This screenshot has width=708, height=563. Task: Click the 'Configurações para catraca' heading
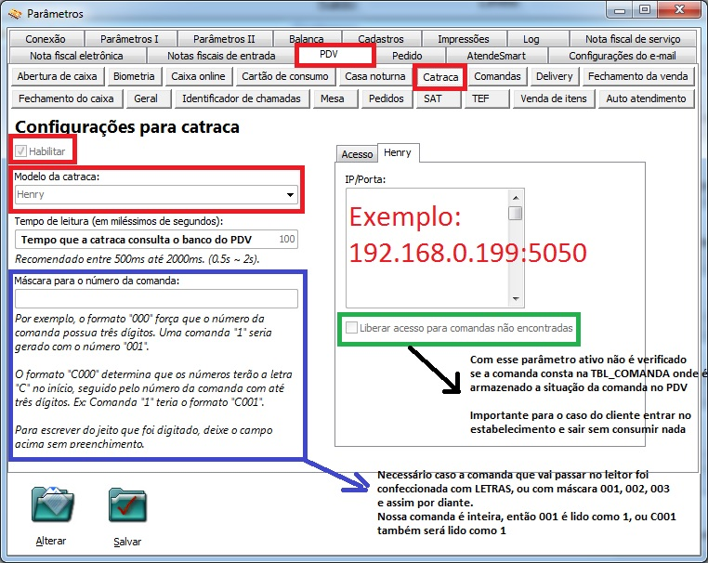[127, 127]
